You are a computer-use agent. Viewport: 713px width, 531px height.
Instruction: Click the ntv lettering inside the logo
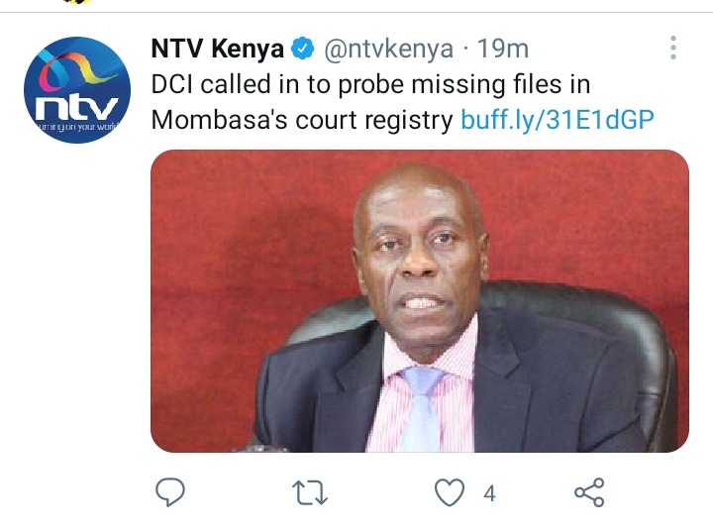click(77, 108)
